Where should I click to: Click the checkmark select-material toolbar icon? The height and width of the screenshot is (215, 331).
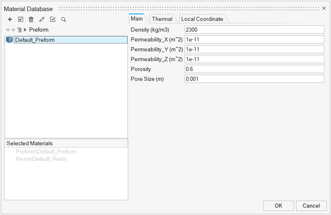pos(53,19)
